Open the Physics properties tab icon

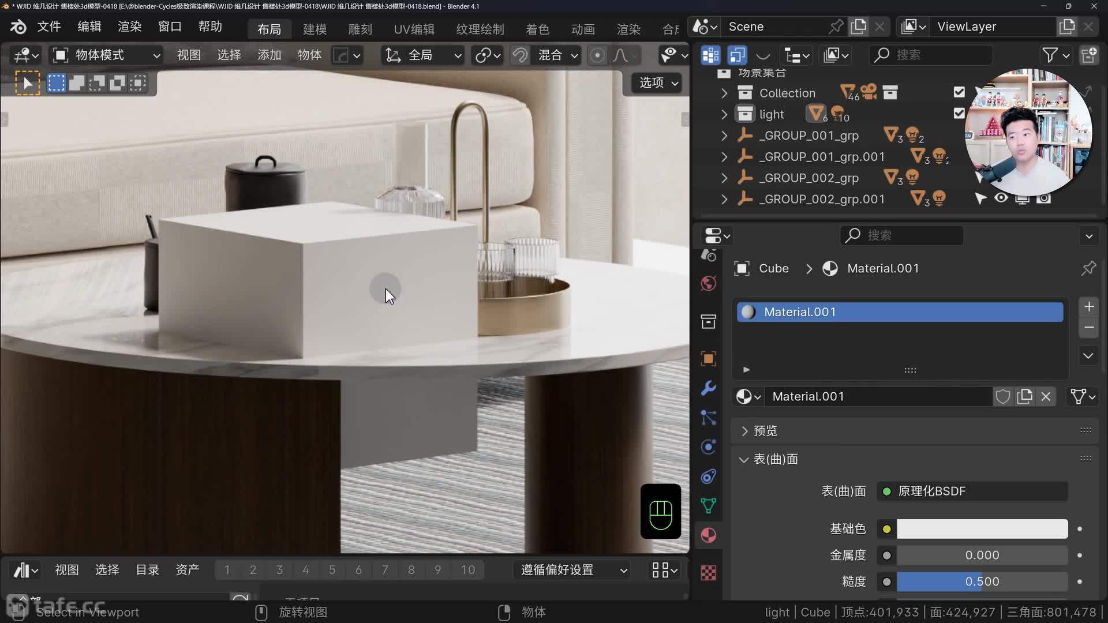point(709,447)
